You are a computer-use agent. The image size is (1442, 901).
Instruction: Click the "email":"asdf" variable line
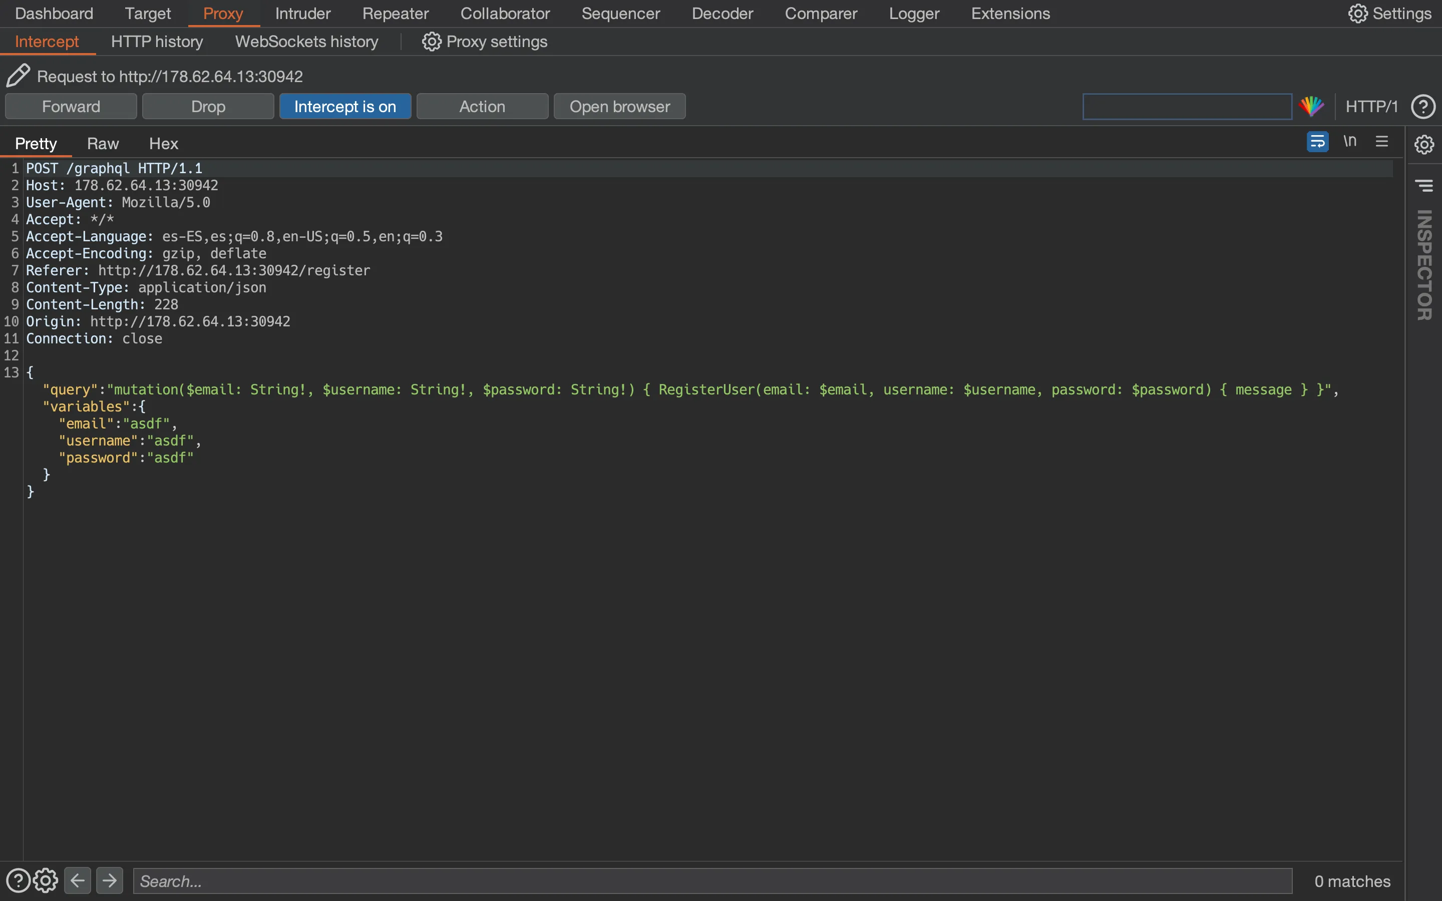click(x=118, y=423)
